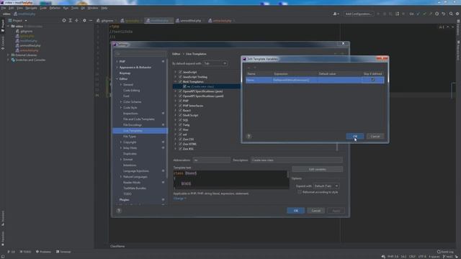Open 'Expand with' Default (Tab) dropdown

pyautogui.click(x=326, y=186)
